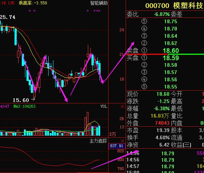Click the 24 price axis label
Screen dimensions: 204x173
click(122, 30)
